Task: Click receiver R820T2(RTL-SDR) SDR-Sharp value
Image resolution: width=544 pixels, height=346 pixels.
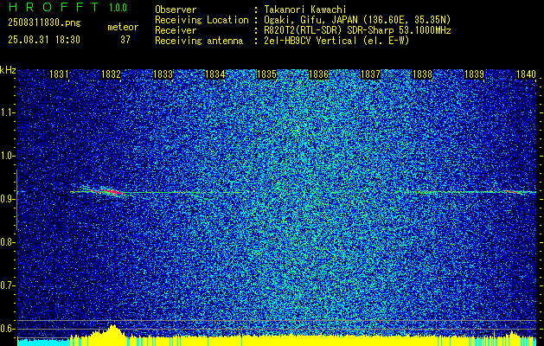Action: click(x=358, y=30)
